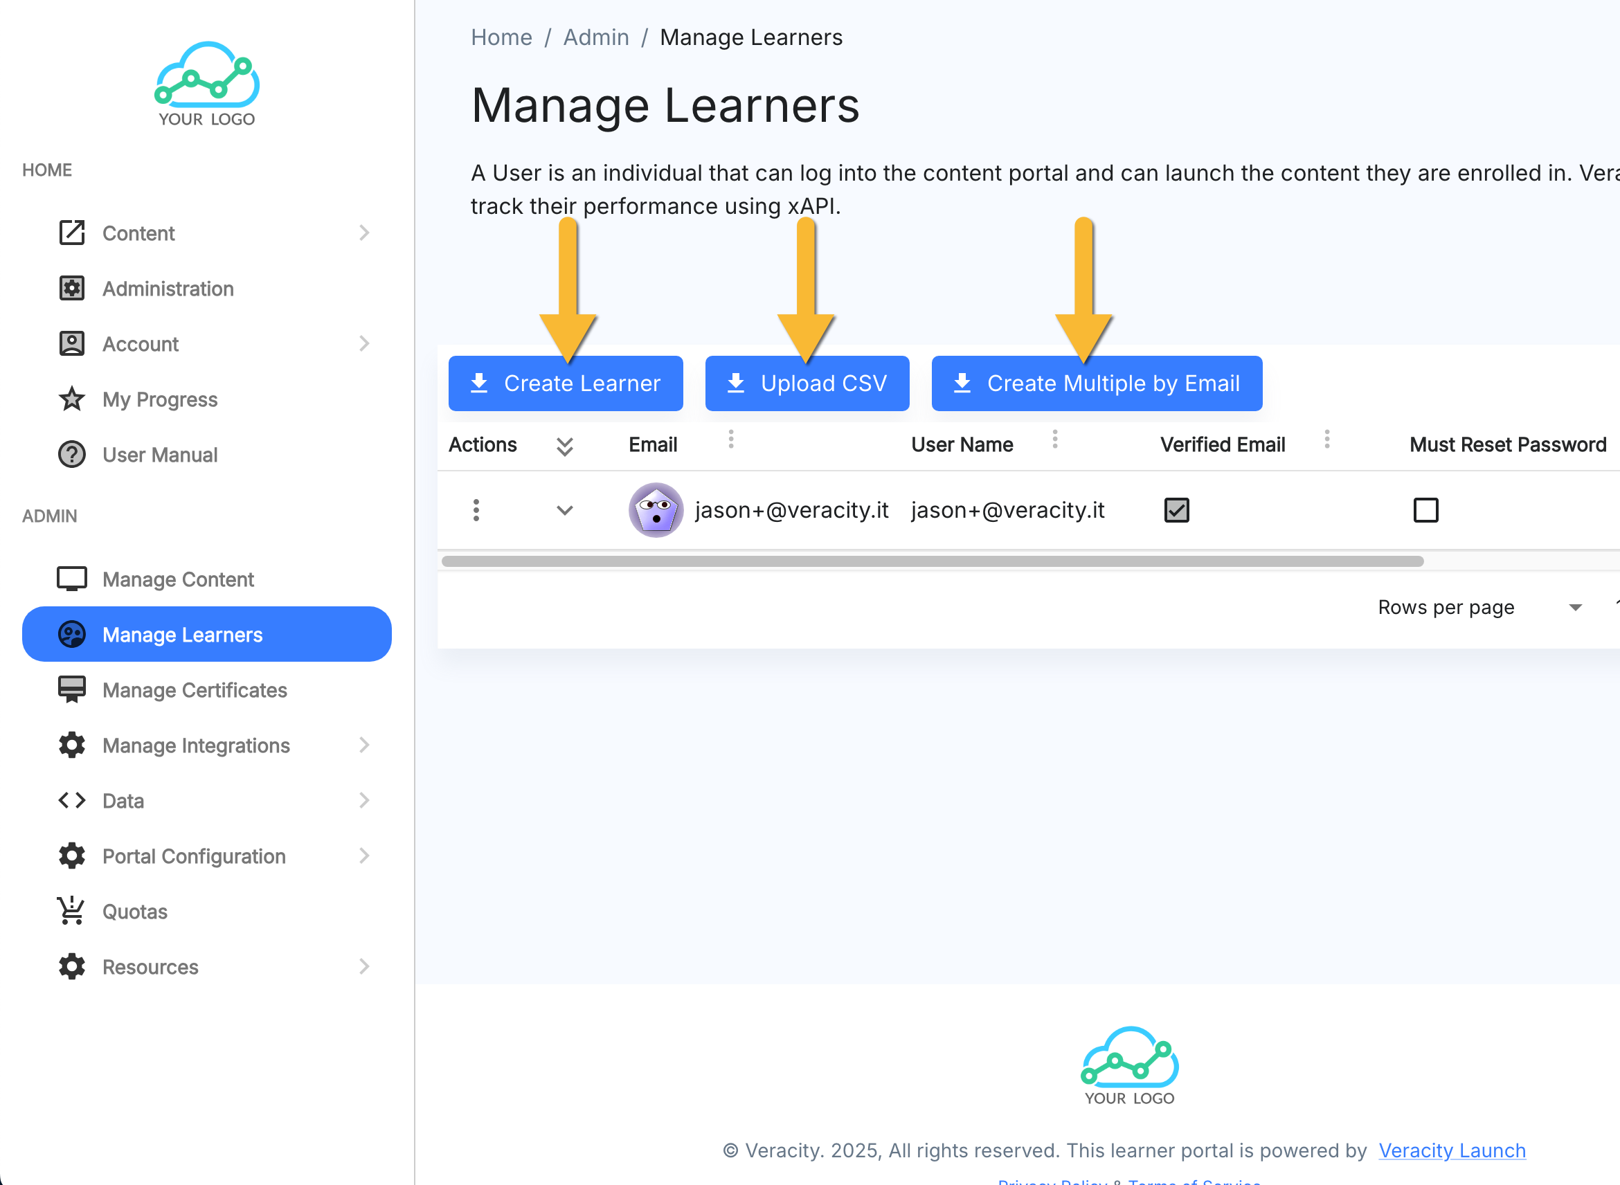Click the three-dot actions icon for jason+@veracity.it
Screen dimensions: 1620x1185
476,510
